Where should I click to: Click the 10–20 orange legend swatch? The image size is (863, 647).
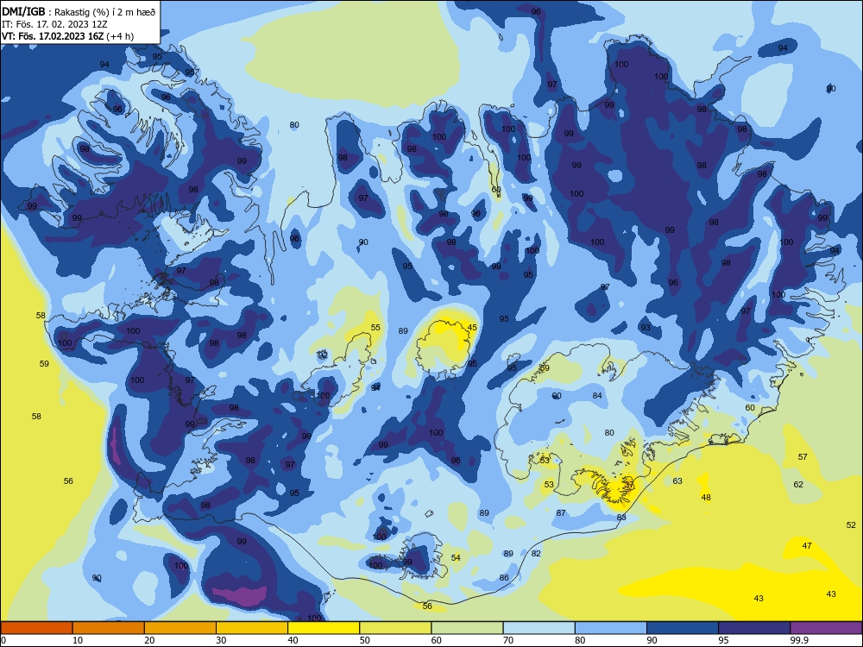click(x=109, y=628)
